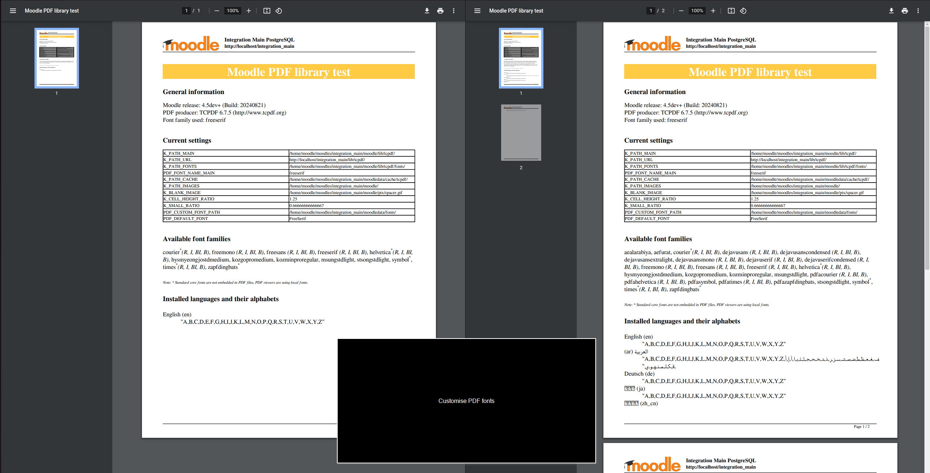The height and width of the screenshot is (473, 930).
Task: Click Moodle logo in left document
Action: click(x=191, y=44)
